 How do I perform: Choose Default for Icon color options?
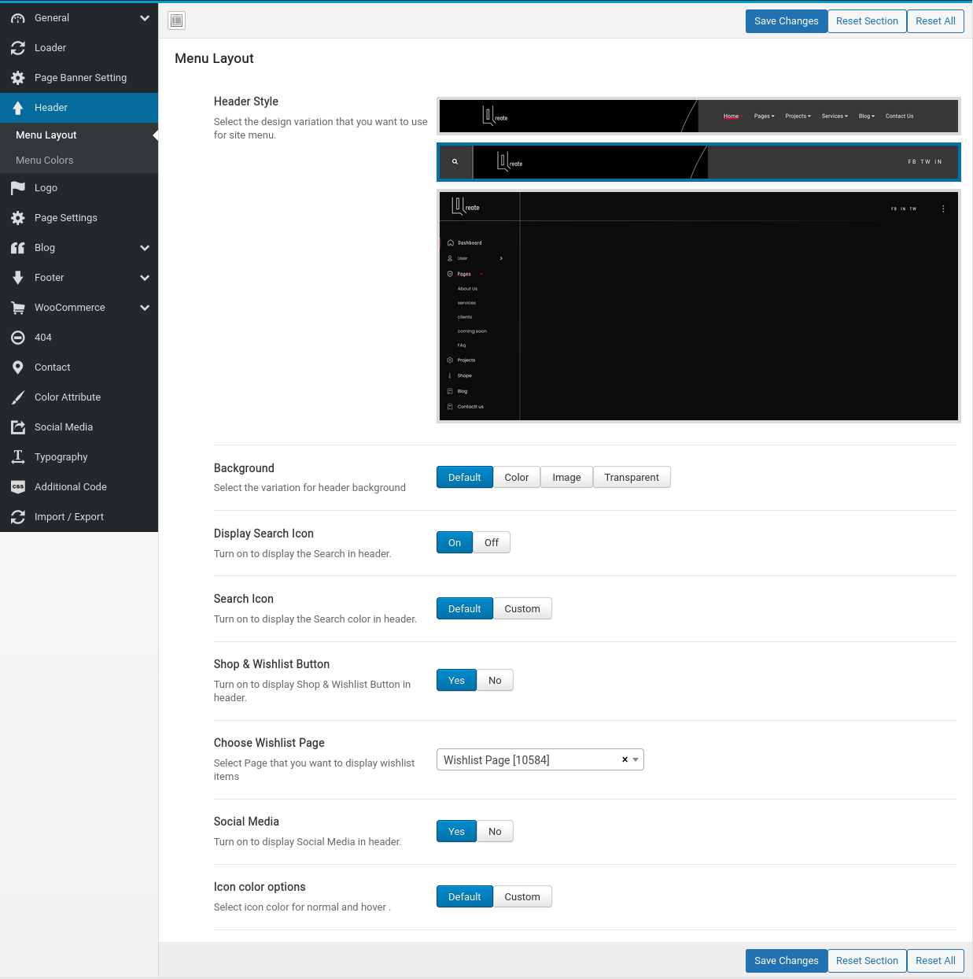pos(465,897)
